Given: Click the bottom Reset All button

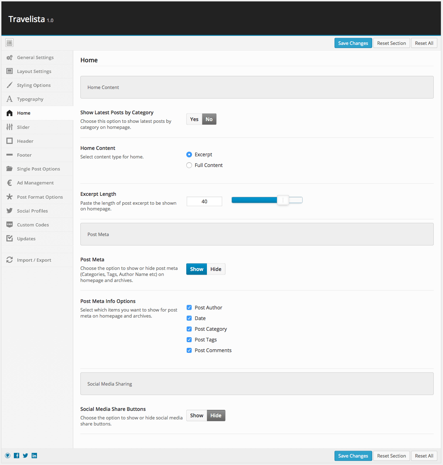Looking at the screenshot, I should 424,456.
